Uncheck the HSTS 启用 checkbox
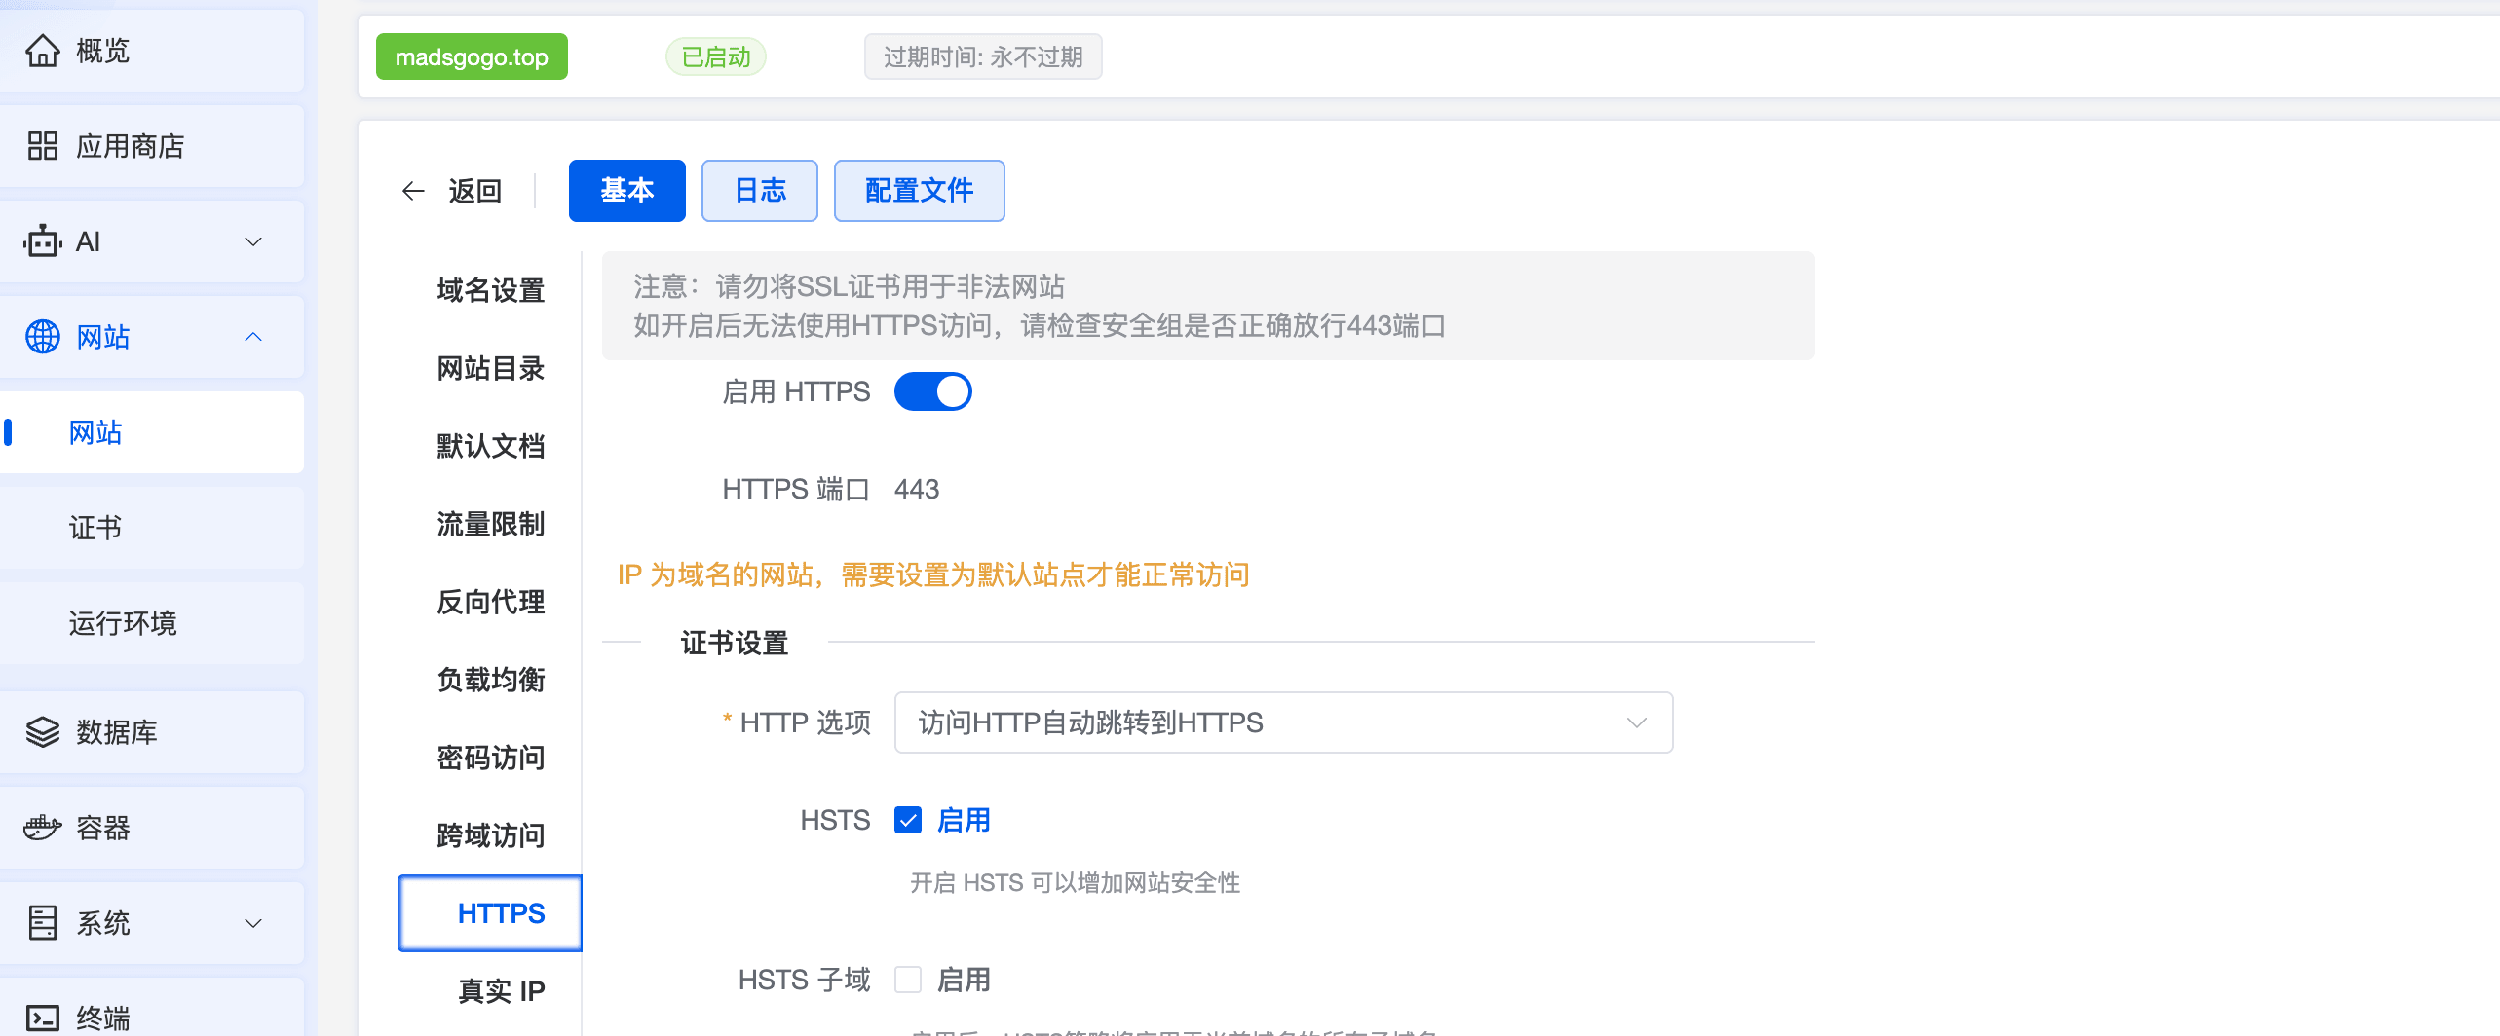This screenshot has width=2500, height=1036. (908, 821)
